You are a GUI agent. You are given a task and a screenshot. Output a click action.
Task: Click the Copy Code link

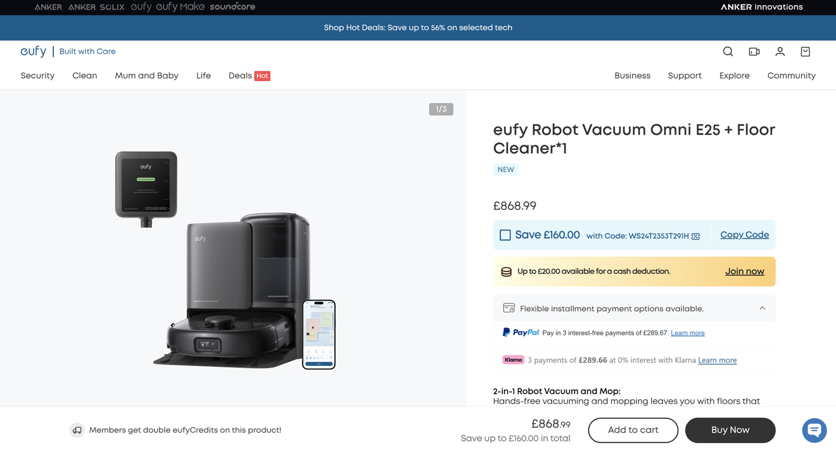click(x=744, y=235)
